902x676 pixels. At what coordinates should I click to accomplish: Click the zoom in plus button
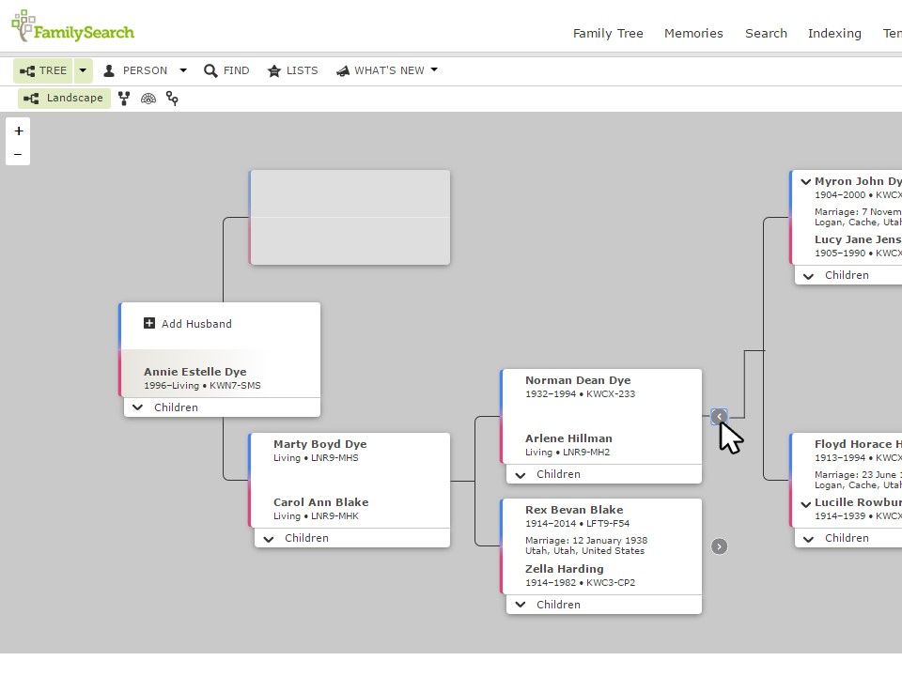pos(19,131)
